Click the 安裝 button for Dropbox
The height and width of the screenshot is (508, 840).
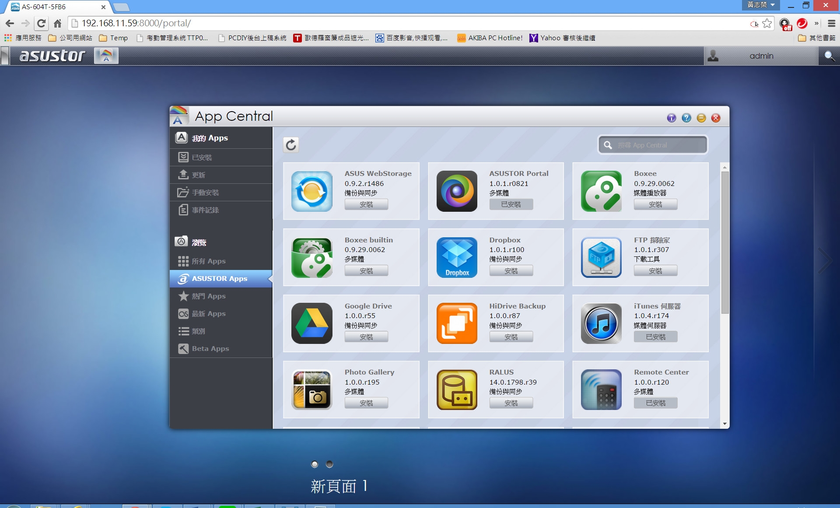[511, 271]
